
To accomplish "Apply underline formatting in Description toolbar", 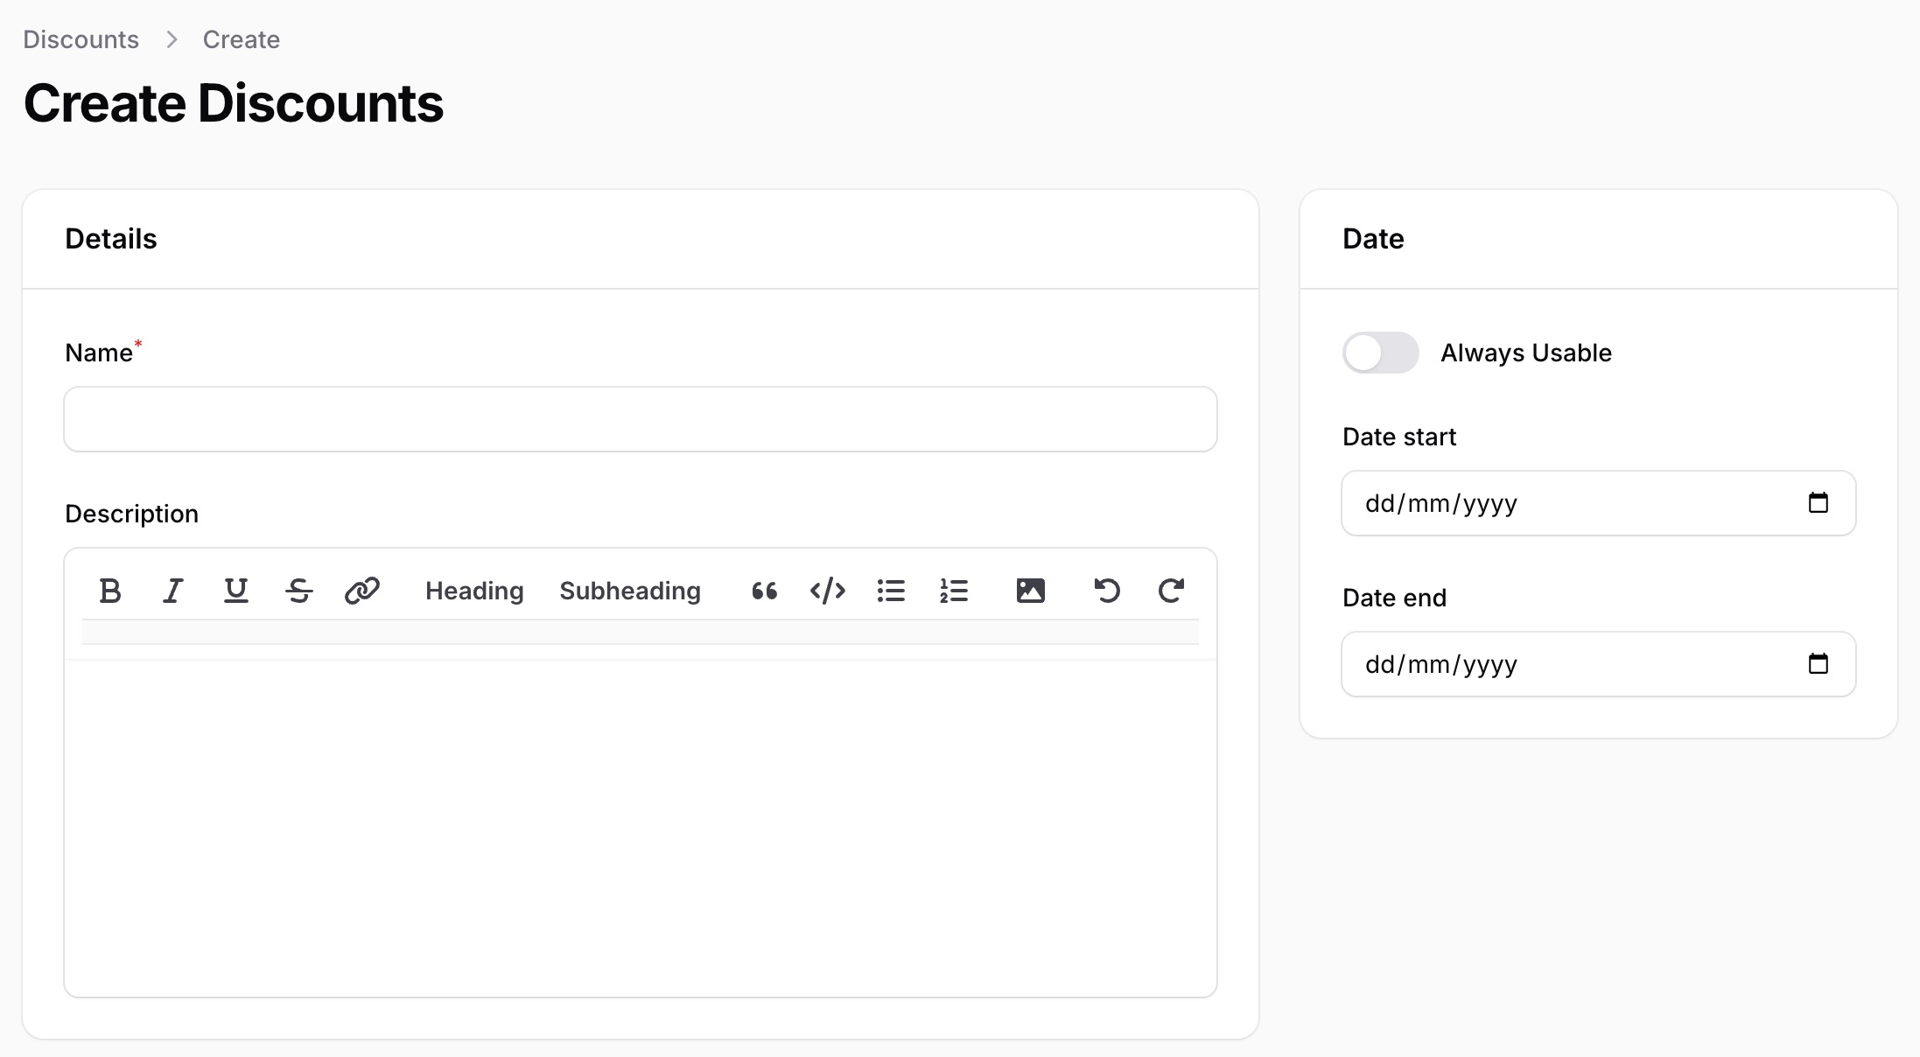I will click(236, 591).
